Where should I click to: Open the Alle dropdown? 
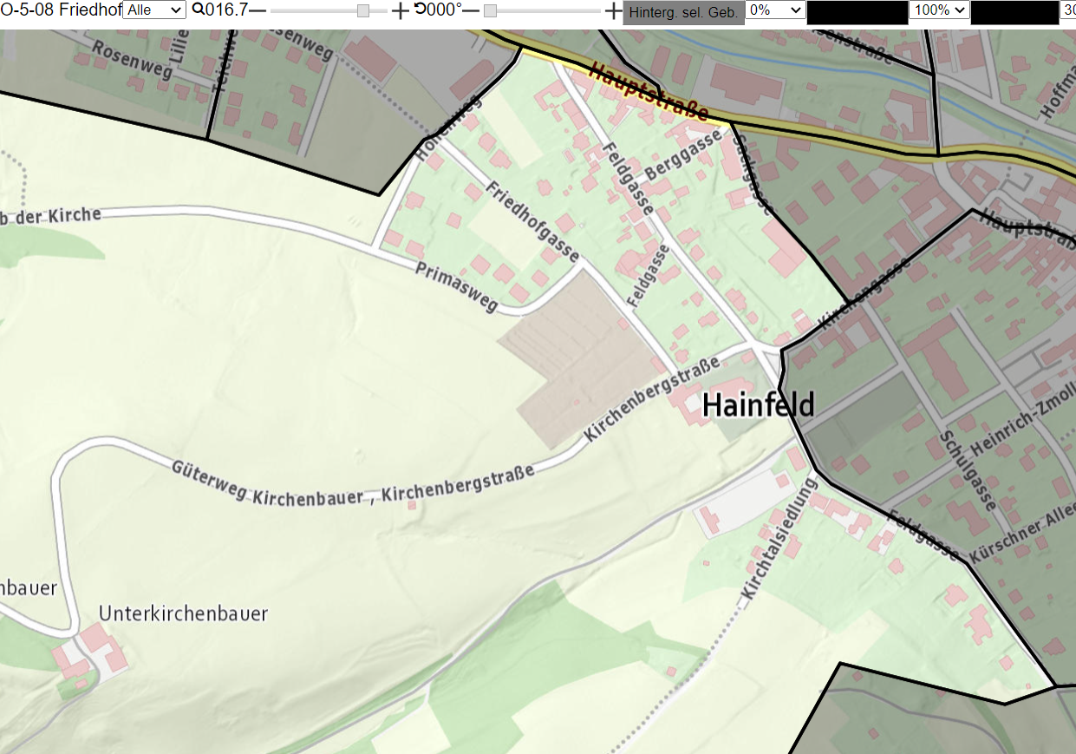click(154, 10)
